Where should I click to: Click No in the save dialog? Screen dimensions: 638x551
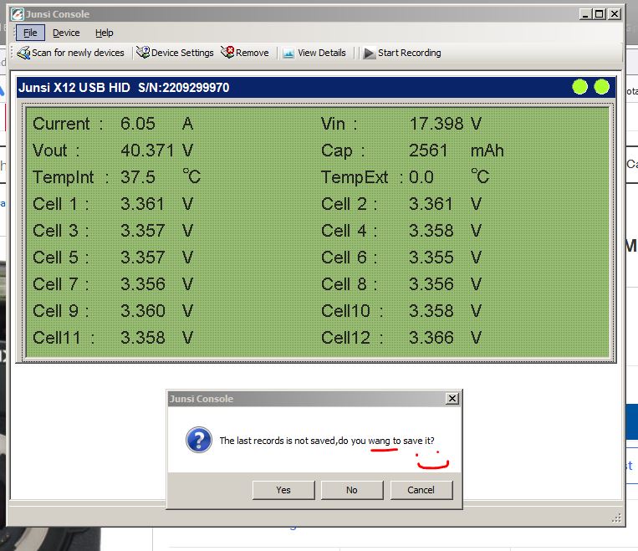tap(352, 490)
